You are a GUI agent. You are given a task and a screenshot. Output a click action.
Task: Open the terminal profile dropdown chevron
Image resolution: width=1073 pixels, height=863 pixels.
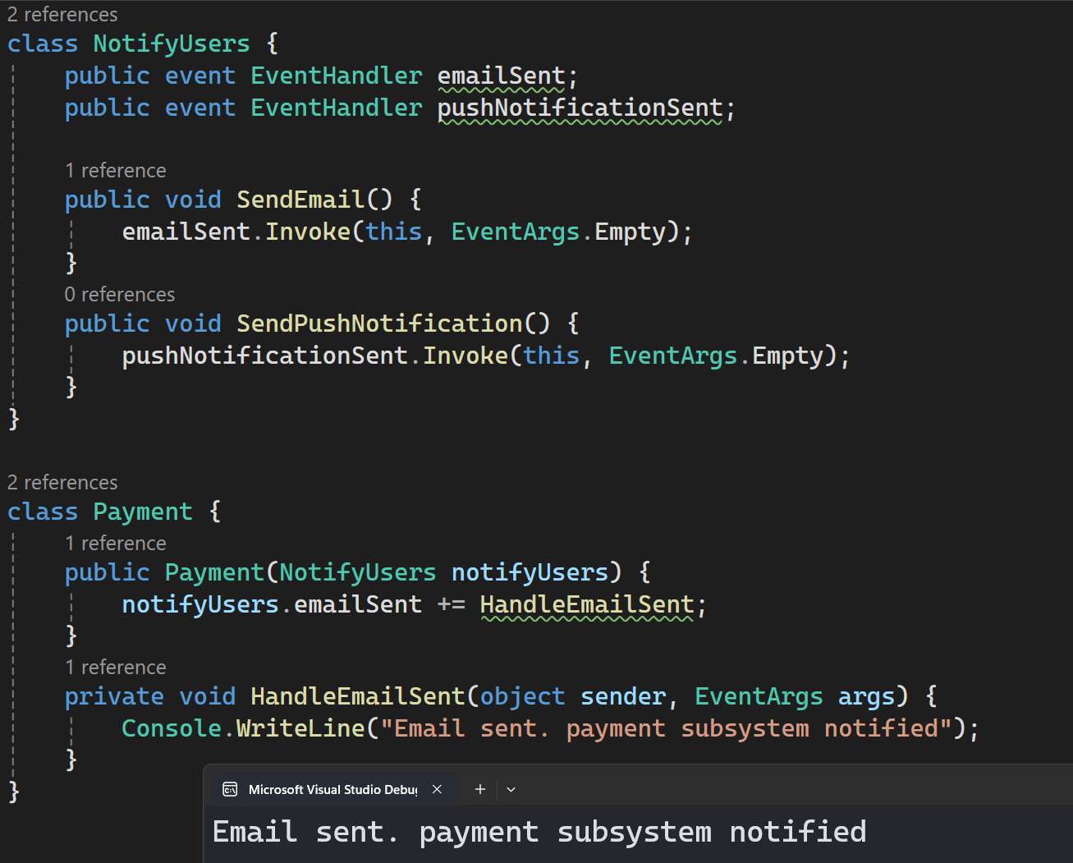click(x=511, y=789)
